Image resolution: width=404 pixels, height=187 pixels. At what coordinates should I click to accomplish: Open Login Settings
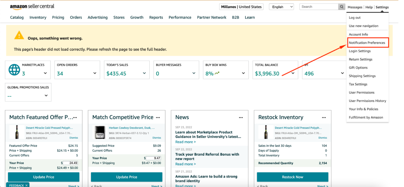(x=360, y=51)
